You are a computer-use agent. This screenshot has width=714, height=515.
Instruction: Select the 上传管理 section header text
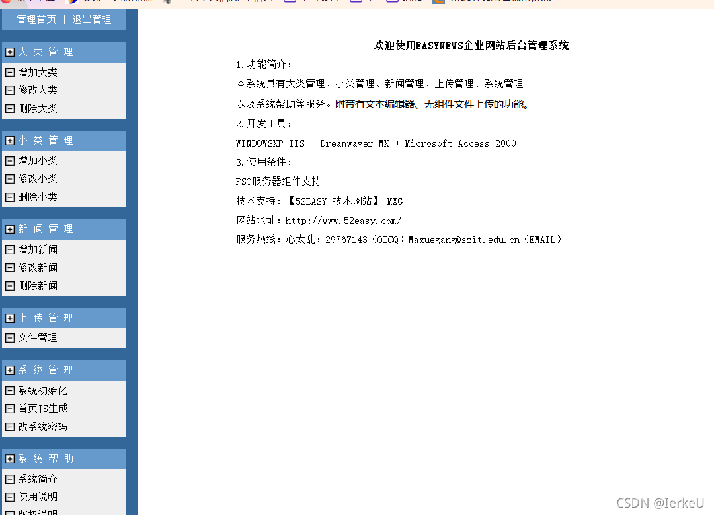coord(46,318)
